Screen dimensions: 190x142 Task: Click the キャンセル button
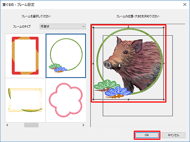coord(173,135)
